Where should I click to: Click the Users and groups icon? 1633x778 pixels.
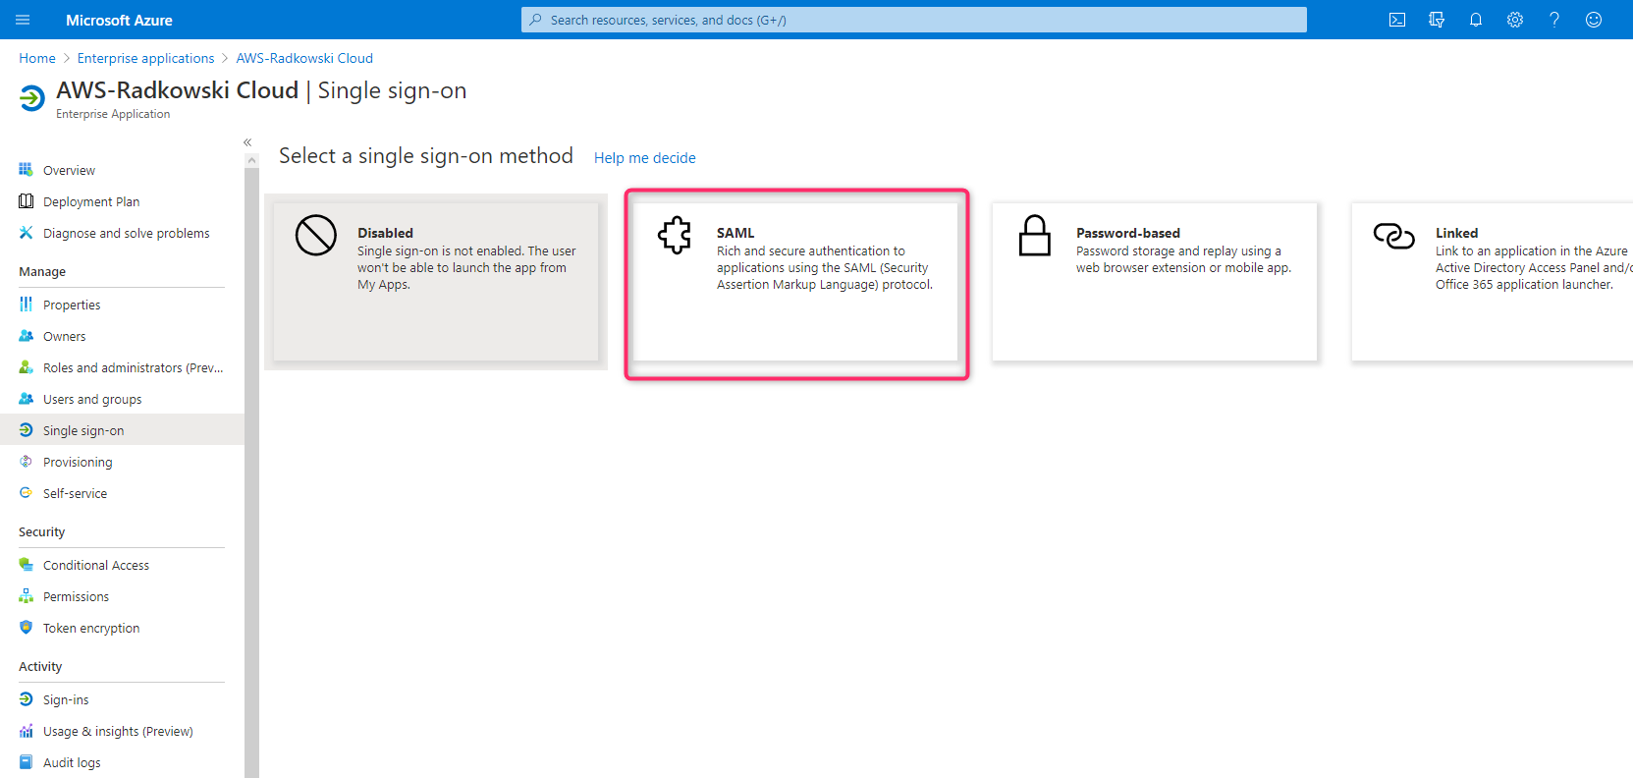coord(27,399)
